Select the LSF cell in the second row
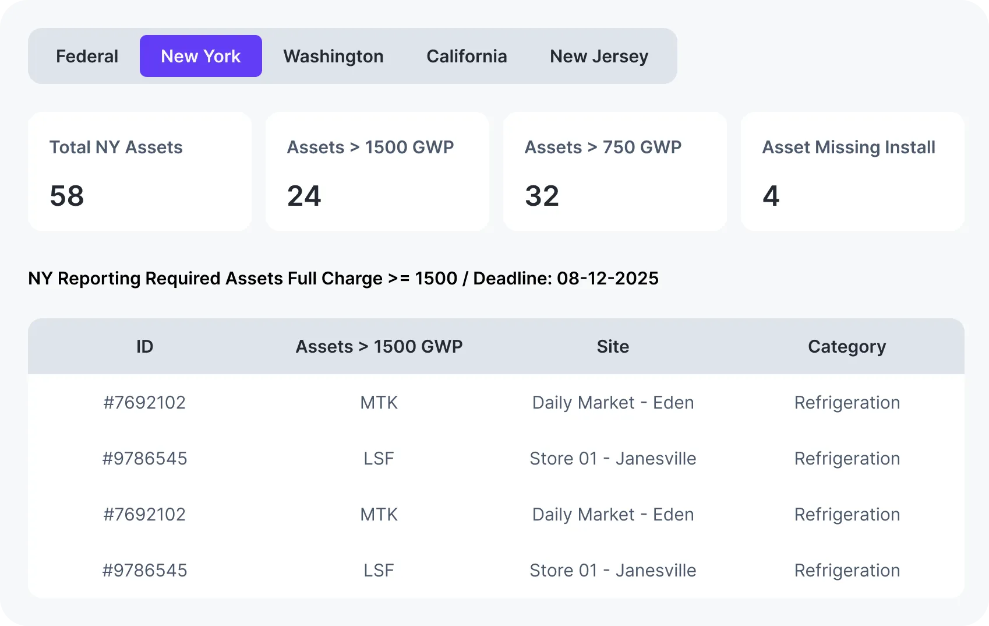The height and width of the screenshot is (626, 989). pos(379,458)
